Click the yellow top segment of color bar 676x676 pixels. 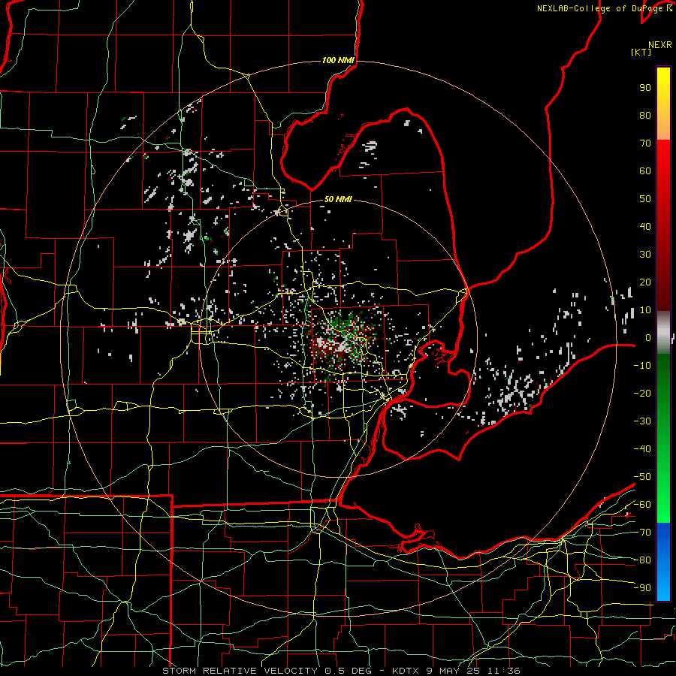663,104
